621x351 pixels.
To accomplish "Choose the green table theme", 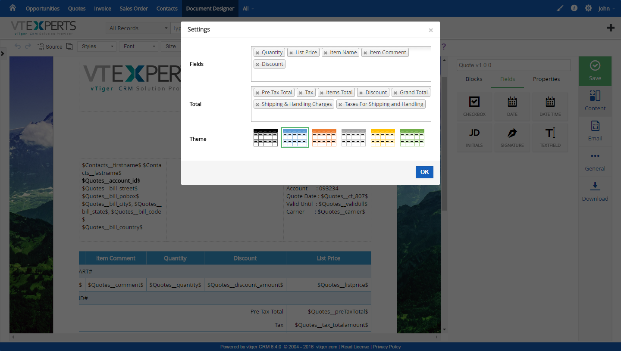I will tap(412, 137).
